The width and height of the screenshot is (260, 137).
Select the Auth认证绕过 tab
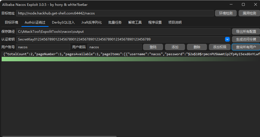click(35, 22)
